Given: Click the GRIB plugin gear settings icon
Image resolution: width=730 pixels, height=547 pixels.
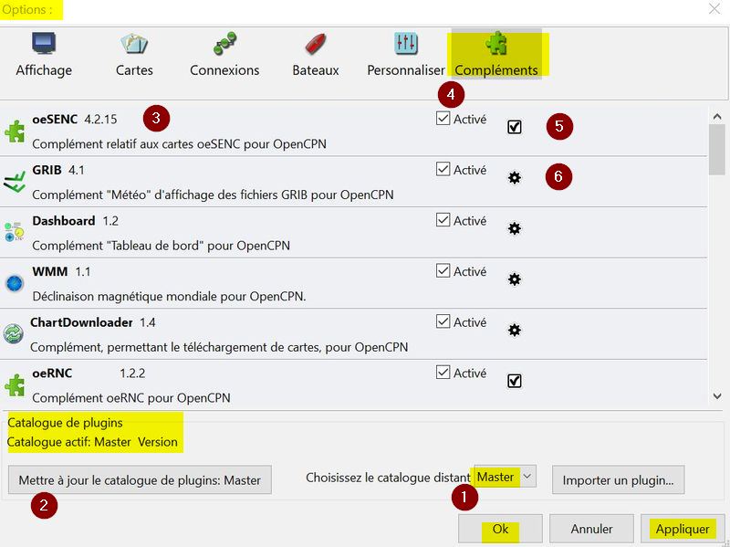Looking at the screenshot, I should click(514, 178).
